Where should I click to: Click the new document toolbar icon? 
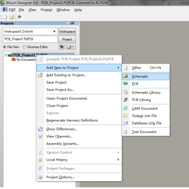5,17
